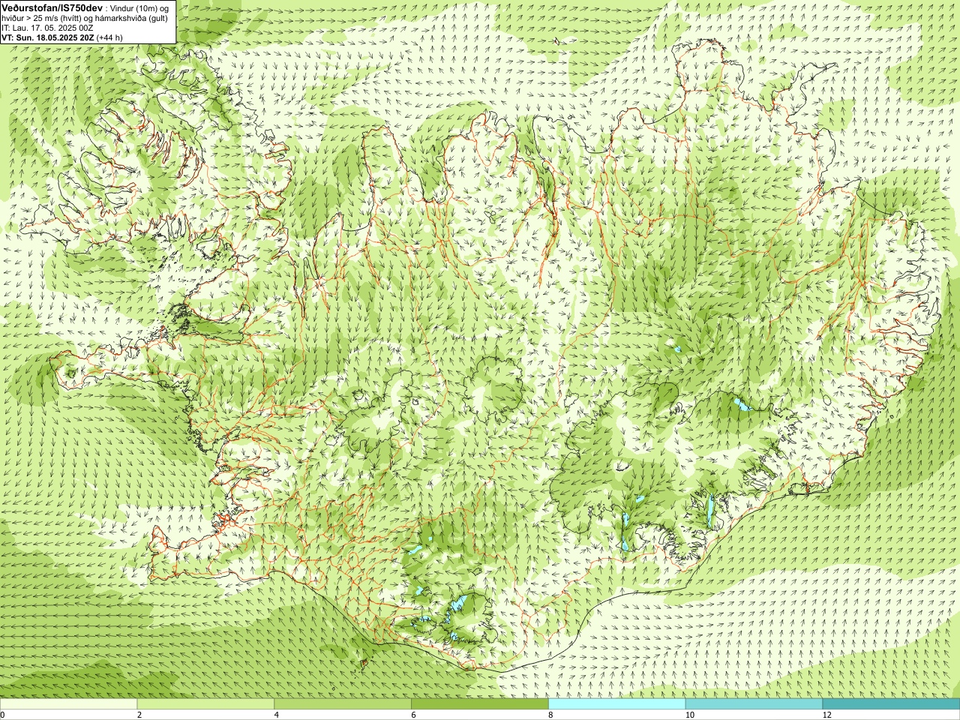
Task: Click the '(+44 h)' forecast offset text
Action: pyautogui.click(x=109, y=37)
